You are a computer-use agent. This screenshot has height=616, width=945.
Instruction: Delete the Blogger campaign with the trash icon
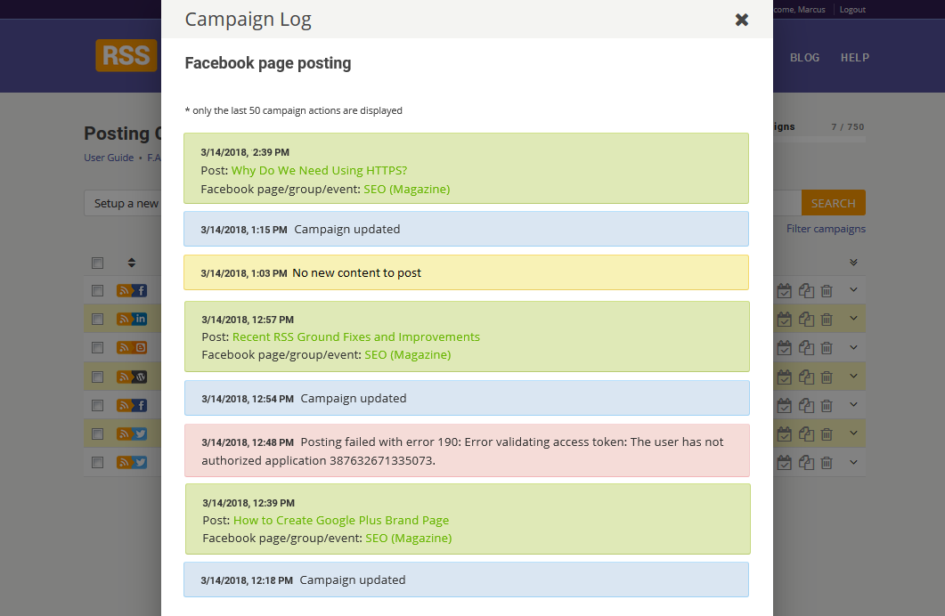(827, 347)
